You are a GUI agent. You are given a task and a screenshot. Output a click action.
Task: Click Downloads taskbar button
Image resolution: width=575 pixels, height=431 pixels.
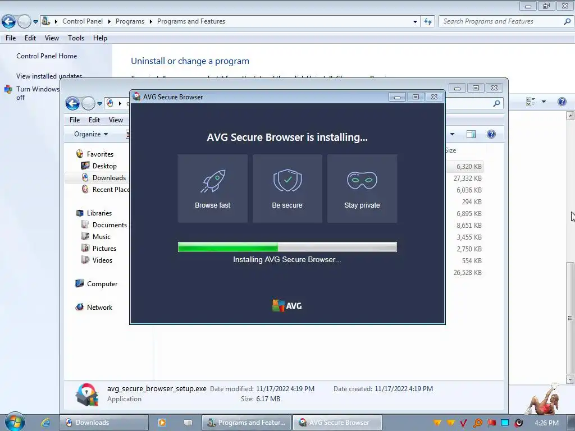[104, 423]
